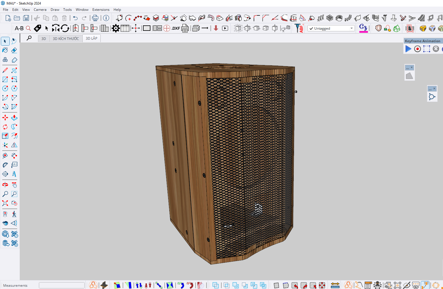Image resolution: width=443 pixels, height=289 pixels.
Task: Activate the Zoom Extents tool
Action: pyautogui.click(x=5, y=203)
